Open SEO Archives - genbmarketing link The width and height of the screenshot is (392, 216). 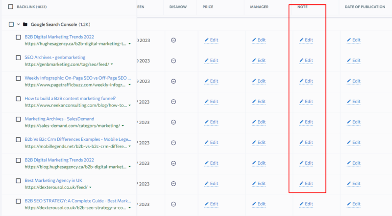[55, 57]
